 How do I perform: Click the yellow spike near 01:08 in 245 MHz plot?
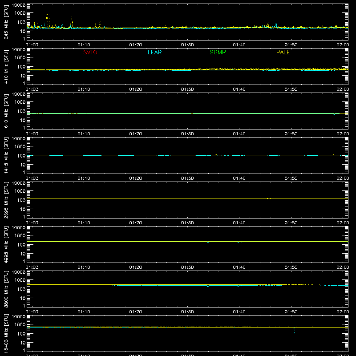[72, 21]
